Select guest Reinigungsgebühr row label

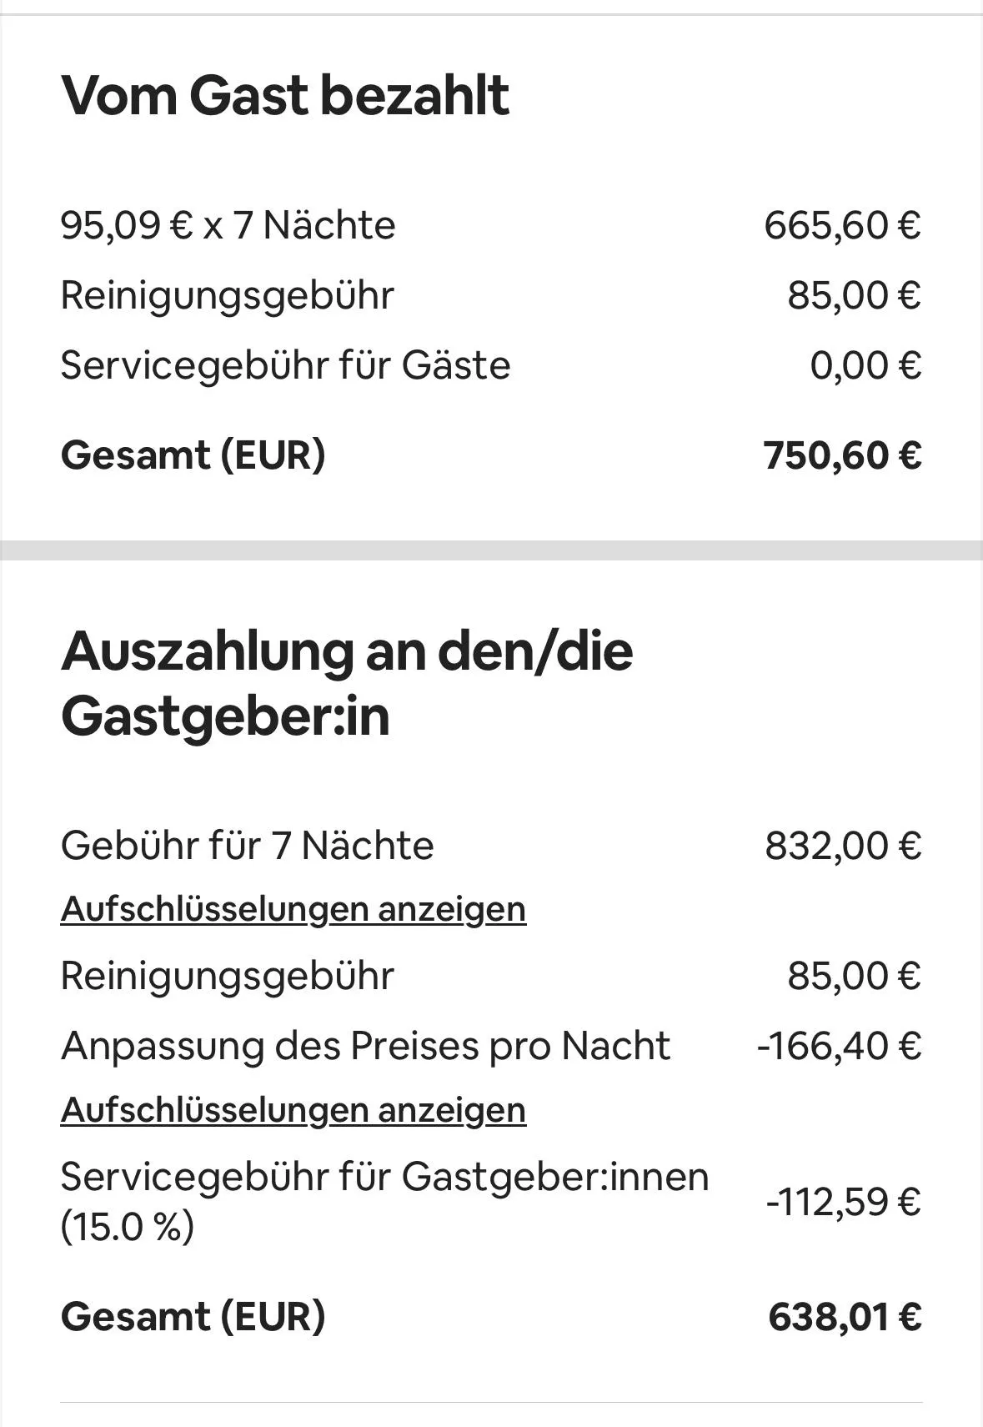click(x=227, y=296)
